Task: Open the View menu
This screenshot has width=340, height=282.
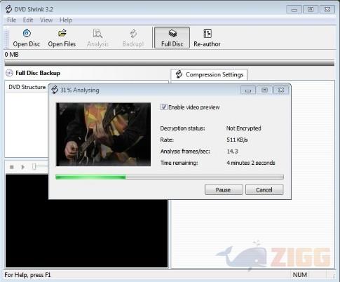Action: 46,20
